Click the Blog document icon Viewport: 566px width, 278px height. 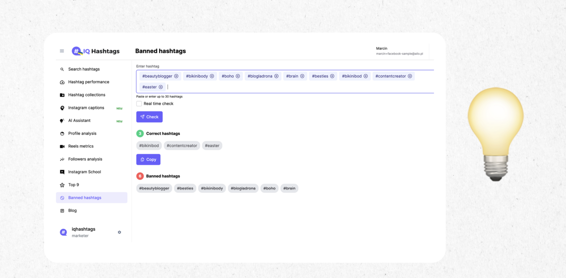pos(62,210)
